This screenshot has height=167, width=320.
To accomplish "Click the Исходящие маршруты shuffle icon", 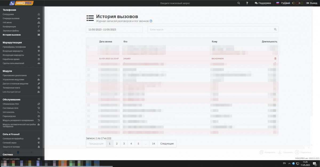I will (39, 55).
